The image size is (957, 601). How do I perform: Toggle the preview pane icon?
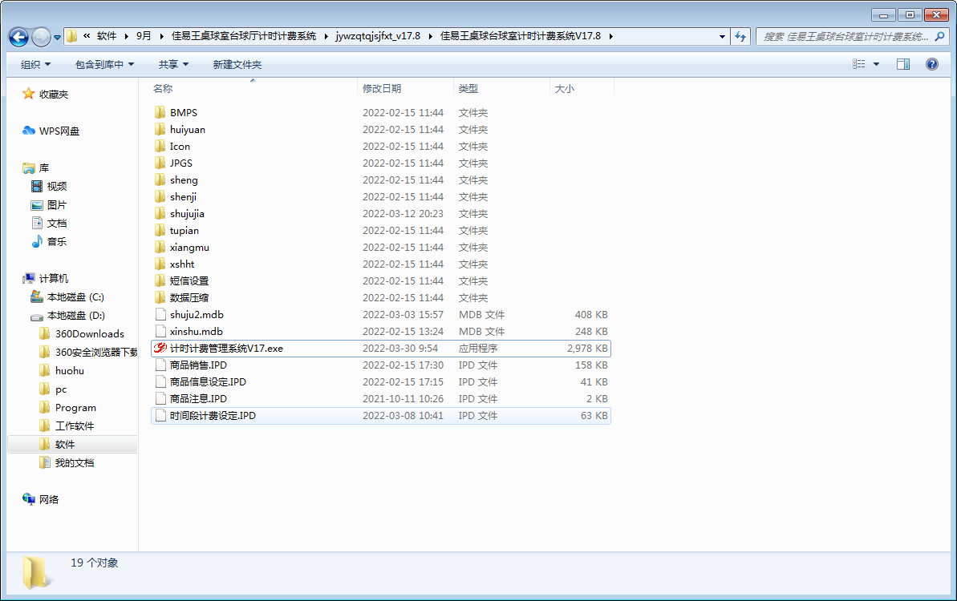pyautogui.click(x=902, y=64)
